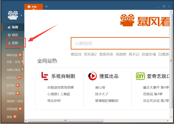Select 楚乔传 in sidebar list
Image resolution: width=174 pixels, height=124 pixels.
(11, 85)
